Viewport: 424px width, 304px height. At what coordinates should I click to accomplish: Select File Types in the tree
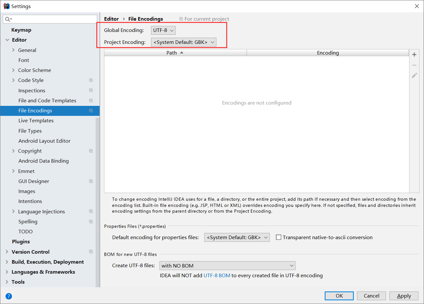tap(30, 131)
